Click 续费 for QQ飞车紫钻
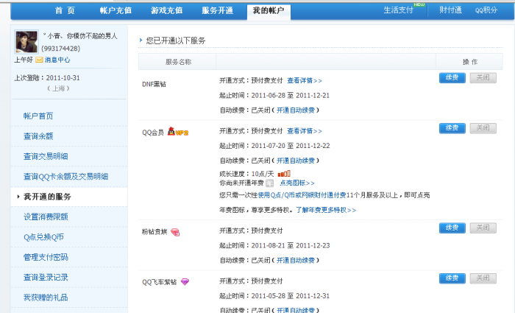 [452, 278]
